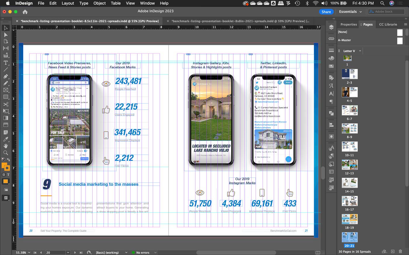Select the Gap tool
Image resolution: width=409 pixels, height=255 pixels.
point(6,48)
